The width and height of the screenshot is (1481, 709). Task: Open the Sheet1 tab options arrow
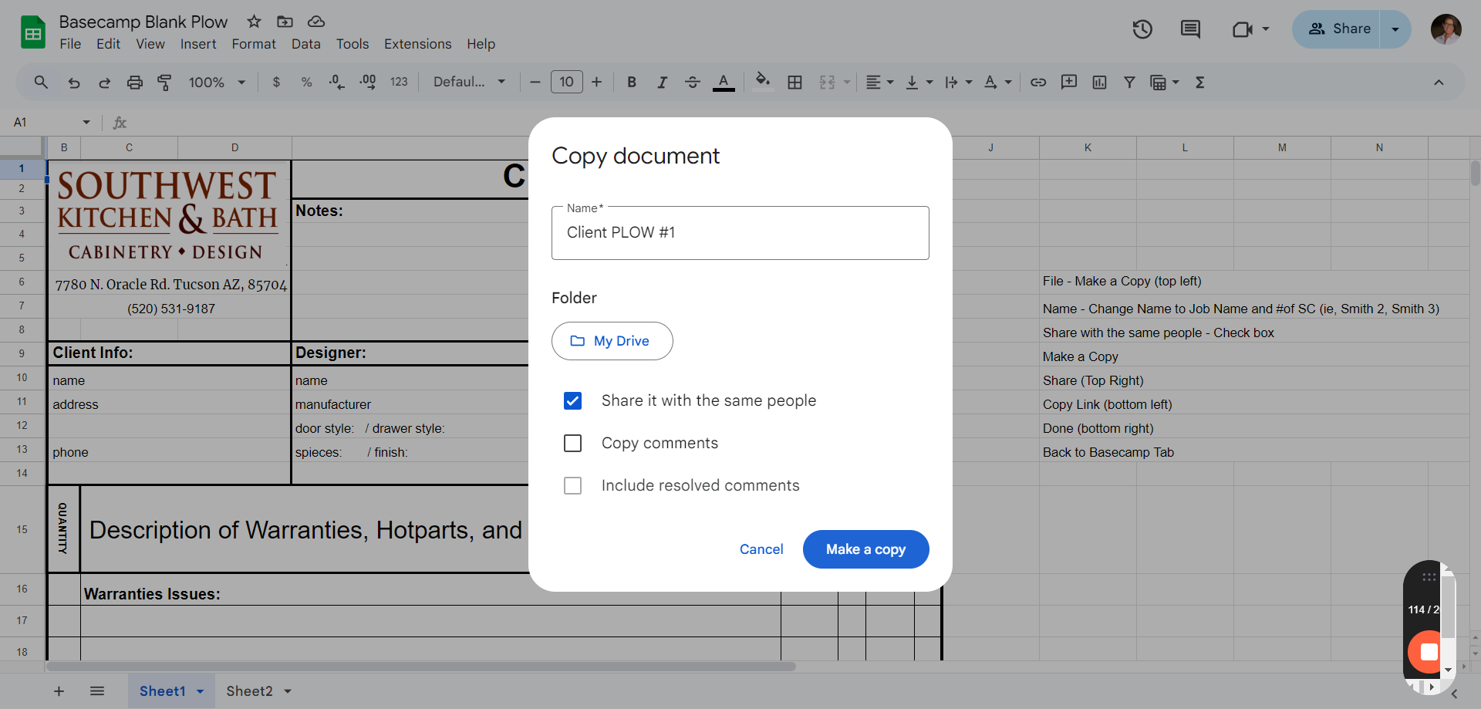click(x=201, y=691)
